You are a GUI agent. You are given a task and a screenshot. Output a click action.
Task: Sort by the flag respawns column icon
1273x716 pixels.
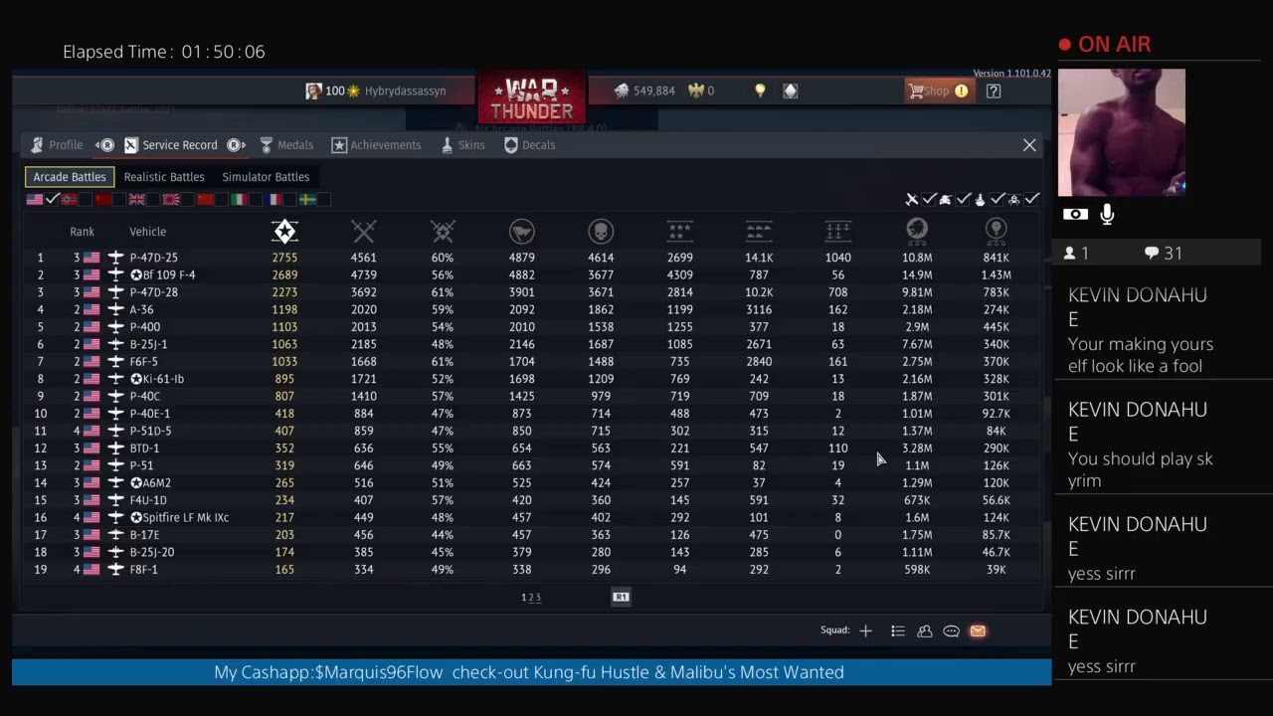pyautogui.click(x=521, y=232)
